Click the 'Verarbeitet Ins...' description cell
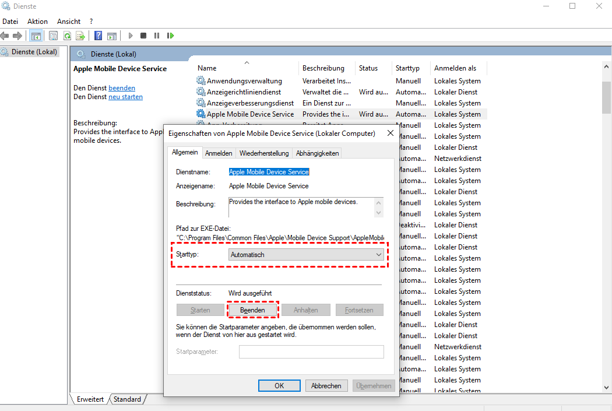 (x=326, y=81)
